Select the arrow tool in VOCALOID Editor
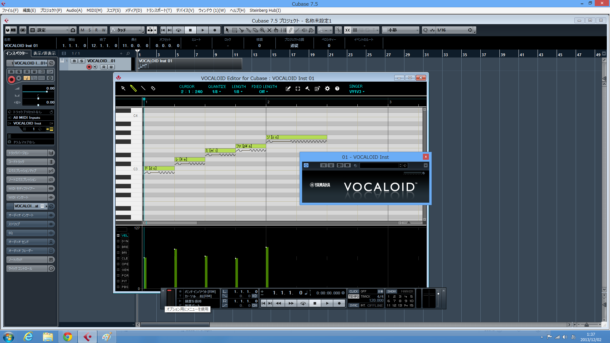Screen dimensions: 610x343 [123, 88]
